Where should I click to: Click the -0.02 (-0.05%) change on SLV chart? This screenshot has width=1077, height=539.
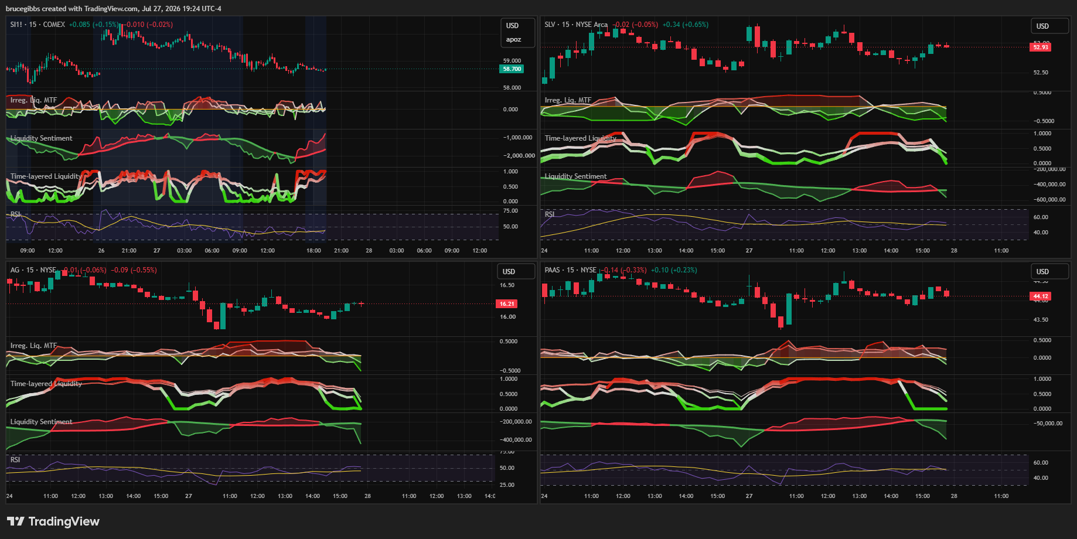[x=635, y=25]
